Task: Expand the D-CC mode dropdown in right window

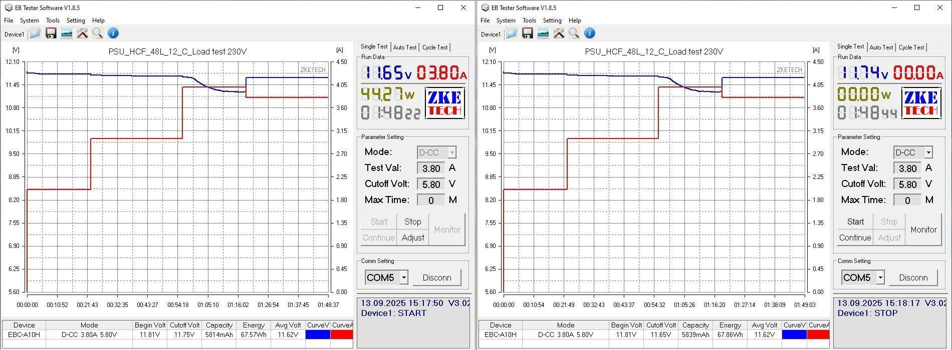Action: click(x=928, y=152)
